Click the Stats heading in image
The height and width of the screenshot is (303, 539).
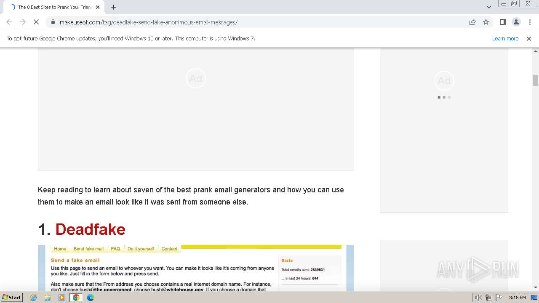click(287, 260)
